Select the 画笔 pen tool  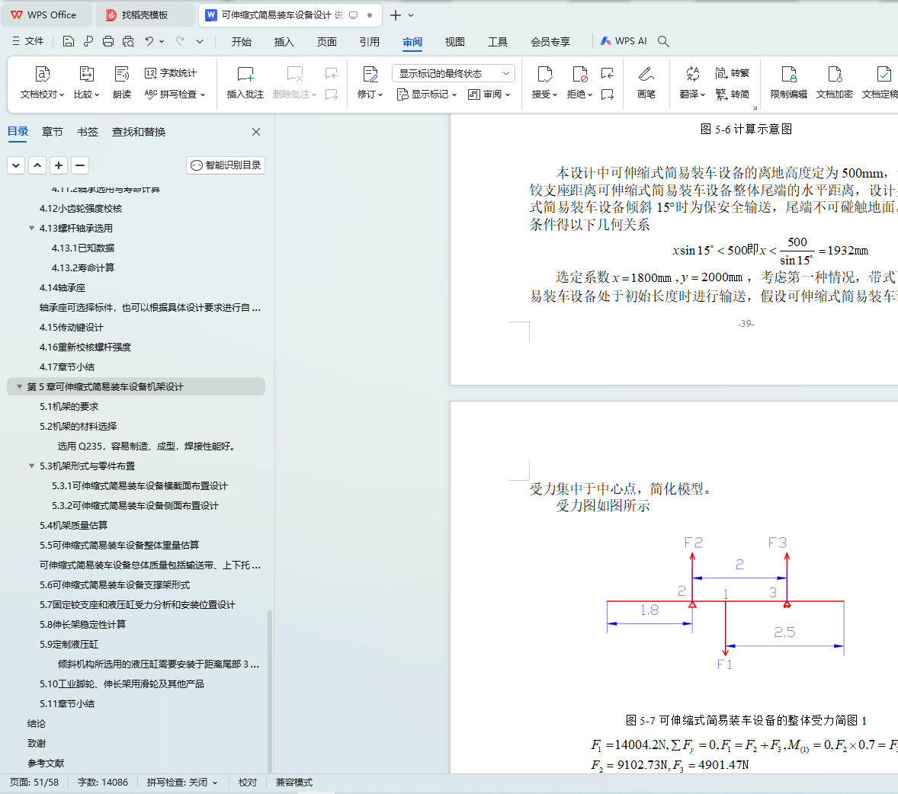(646, 82)
